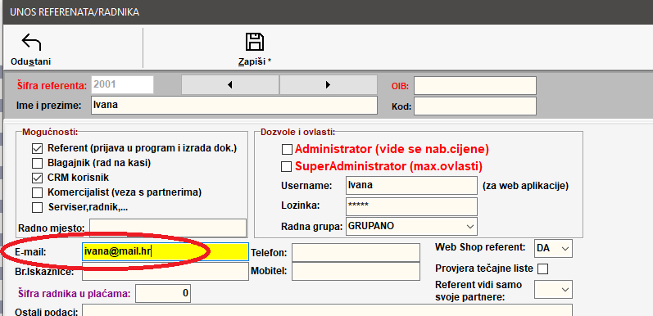The width and height of the screenshot is (653, 316).
Task: Click the Šifra referenta field showing 2001
Action: point(122,84)
